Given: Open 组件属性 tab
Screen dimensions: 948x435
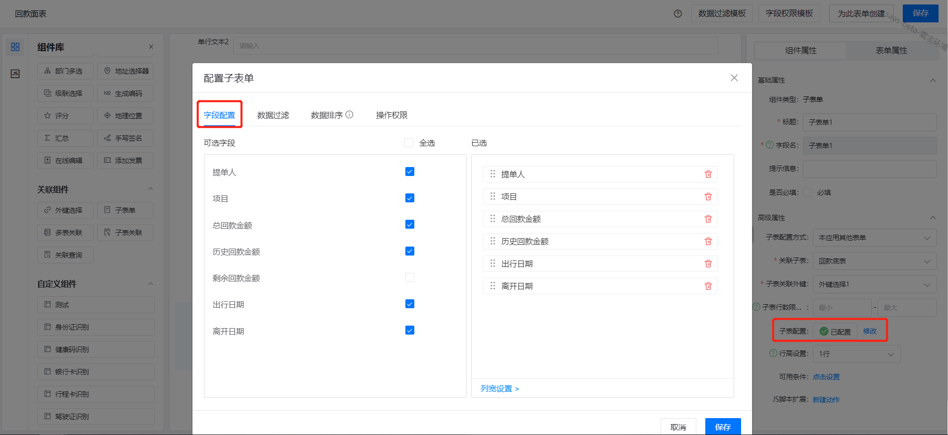Looking at the screenshot, I should click(801, 50).
